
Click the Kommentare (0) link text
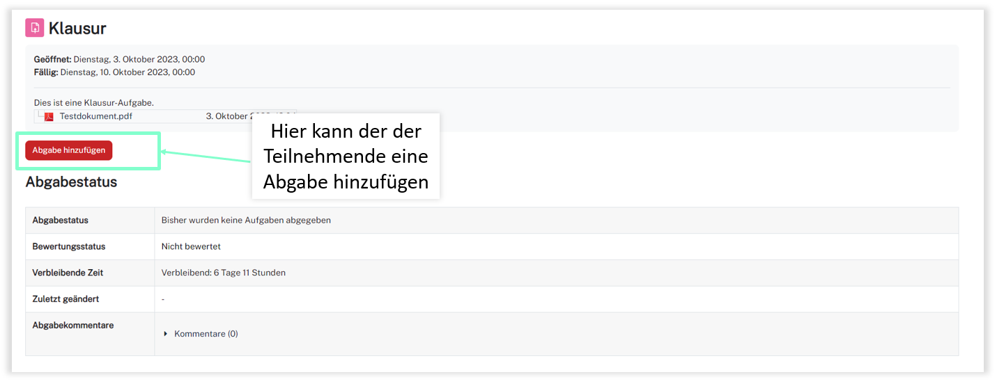[206, 334]
